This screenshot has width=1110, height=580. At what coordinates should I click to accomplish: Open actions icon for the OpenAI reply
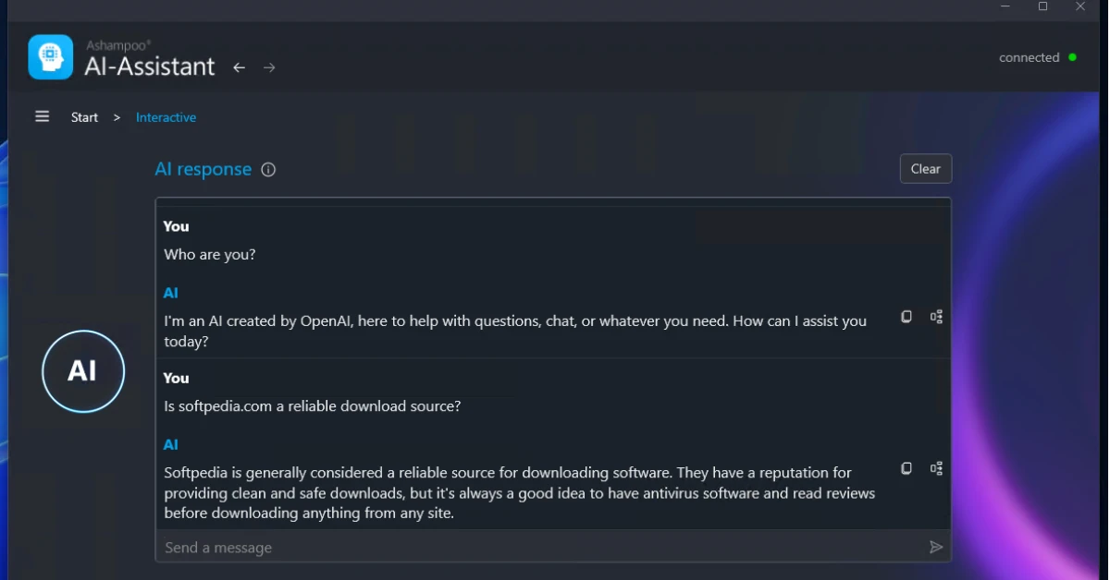(x=936, y=317)
